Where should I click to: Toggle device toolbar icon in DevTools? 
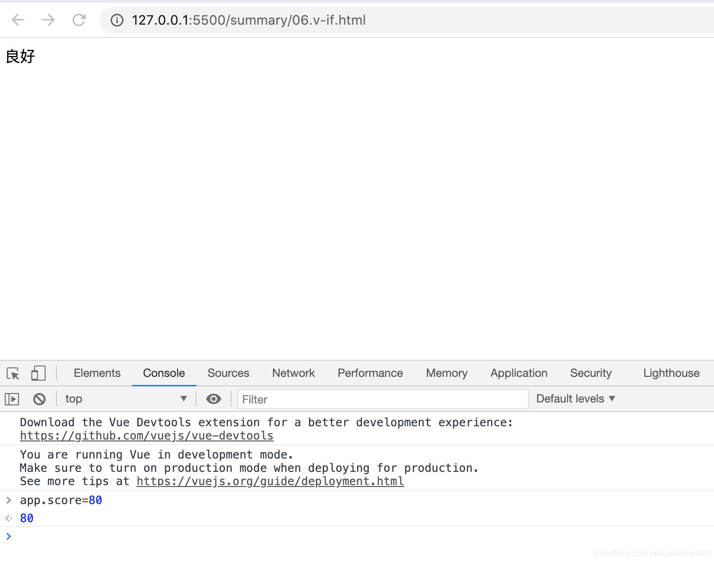[38, 373]
